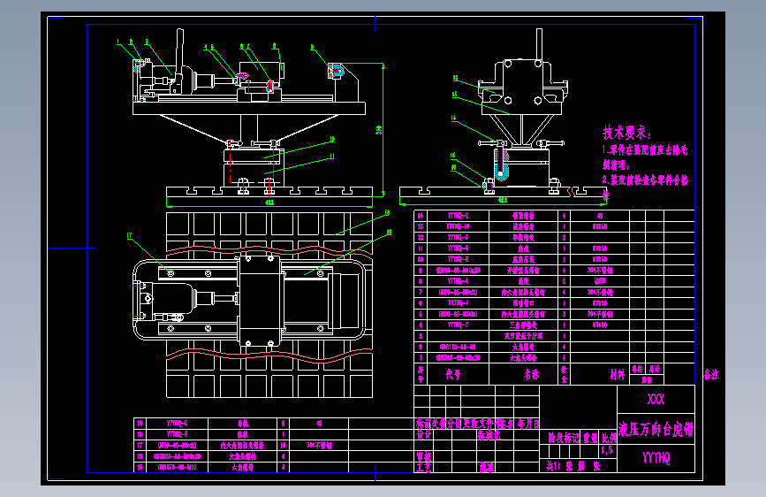Click the 代号 column header

[x=452, y=374]
